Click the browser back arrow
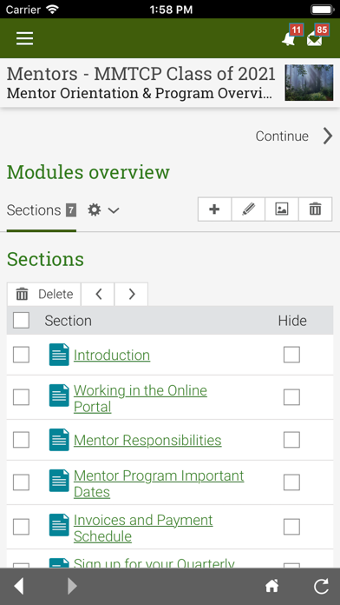Image resolution: width=340 pixels, height=605 pixels. (x=19, y=587)
